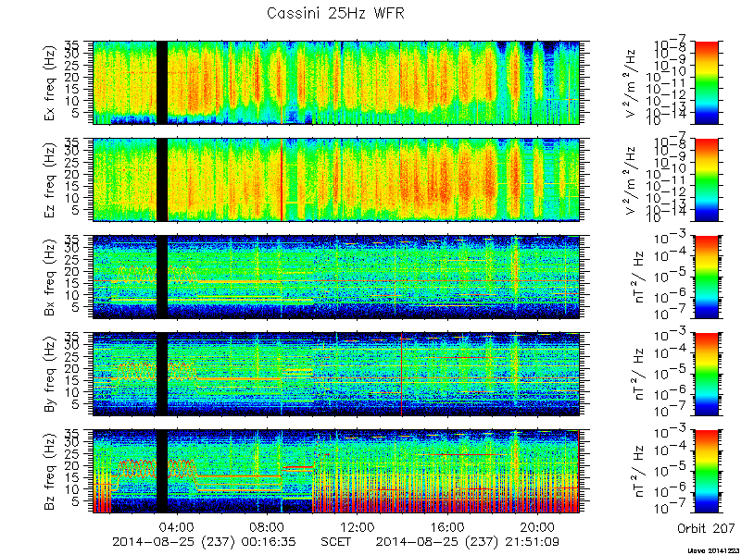Click the Bz panel color scale bar
This screenshot has width=741, height=555.
(x=706, y=472)
